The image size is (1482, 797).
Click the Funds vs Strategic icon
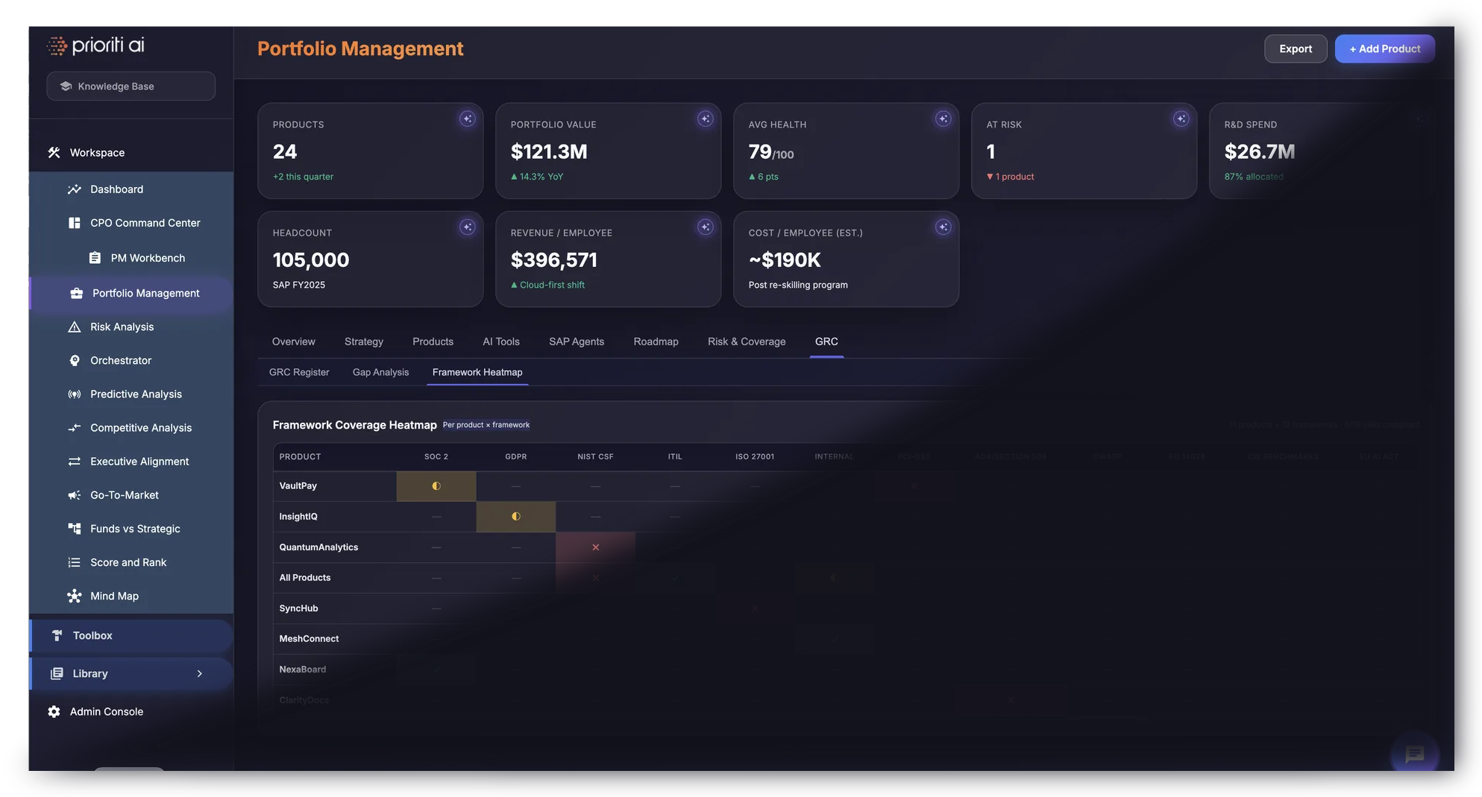click(74, 529)
